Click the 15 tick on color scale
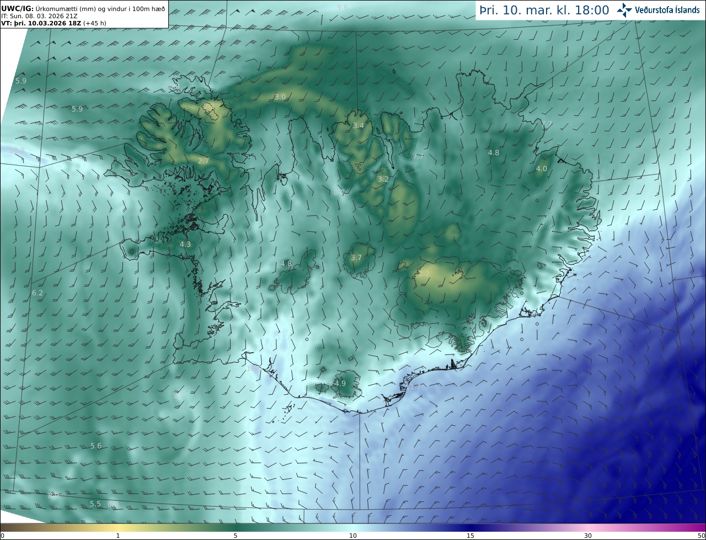706x540 pixels. coord(470,536)
